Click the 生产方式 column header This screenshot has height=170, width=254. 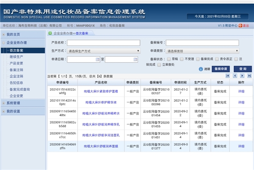pos(200,82)
